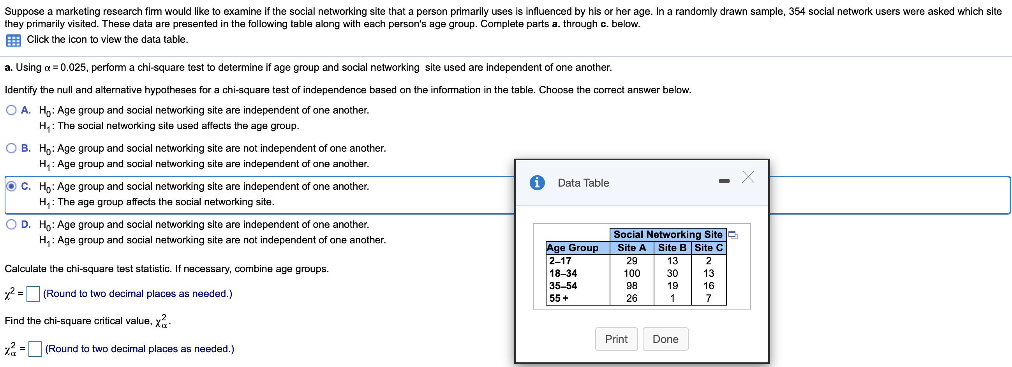Click the Data Table dialog title
This screenshot has width=1012, height=367.
(583, 183)
